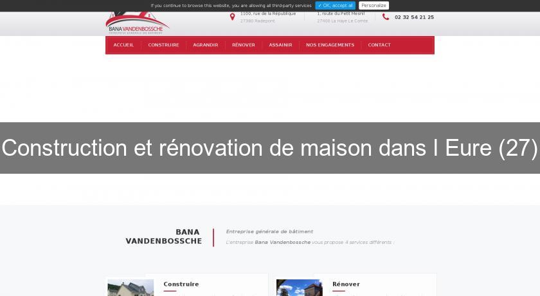Open the Personalize cookie settings

(373, 6)
